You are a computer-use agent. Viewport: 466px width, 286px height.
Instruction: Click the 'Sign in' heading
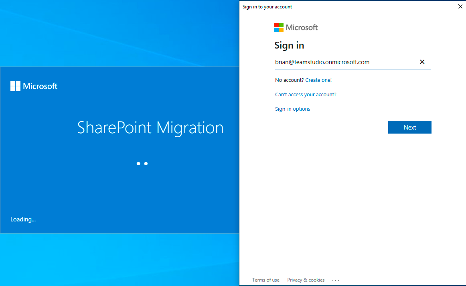289,45
